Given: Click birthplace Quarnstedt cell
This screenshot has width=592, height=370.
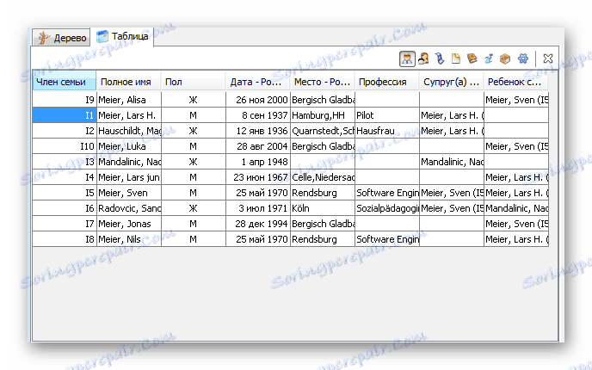Looking at the screenshot, I should pos(323,131).
